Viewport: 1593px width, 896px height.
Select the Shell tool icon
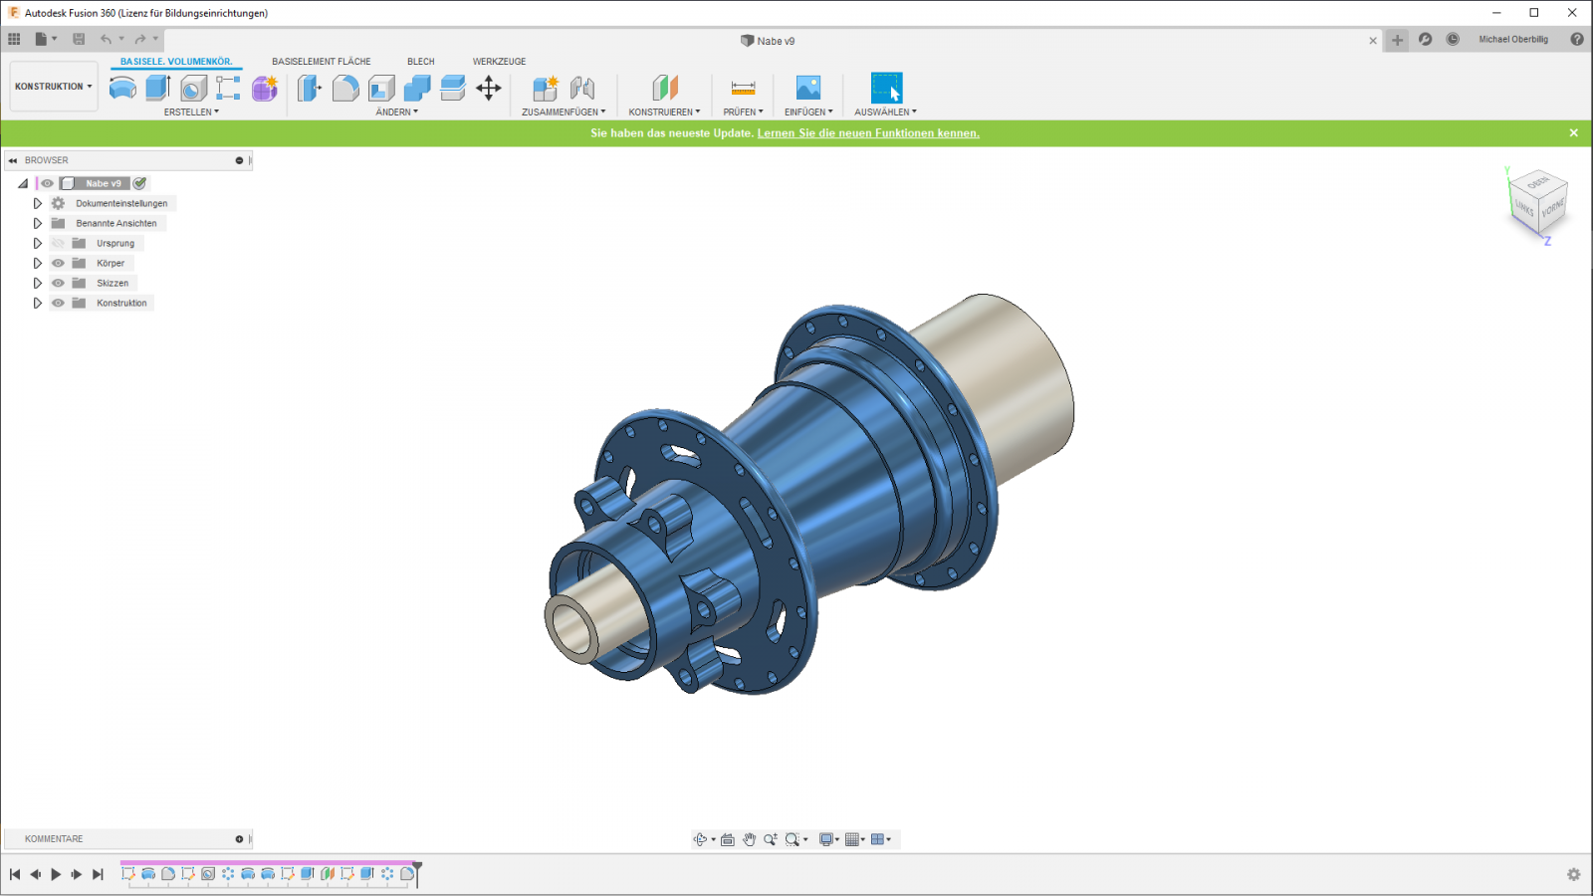(x=381, y=88)
